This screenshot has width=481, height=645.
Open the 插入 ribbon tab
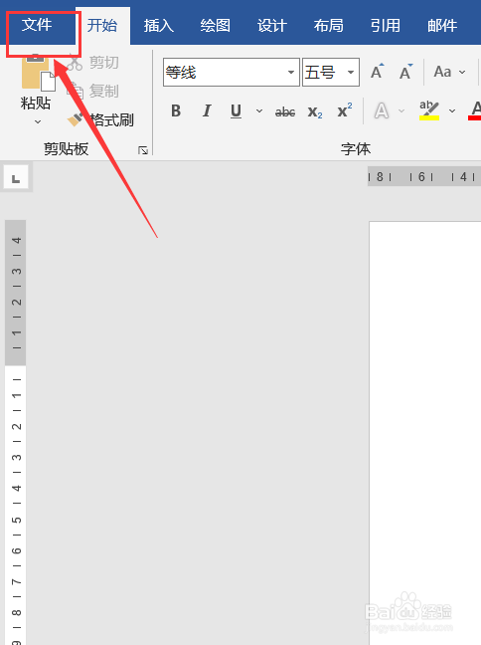point(159,26)
